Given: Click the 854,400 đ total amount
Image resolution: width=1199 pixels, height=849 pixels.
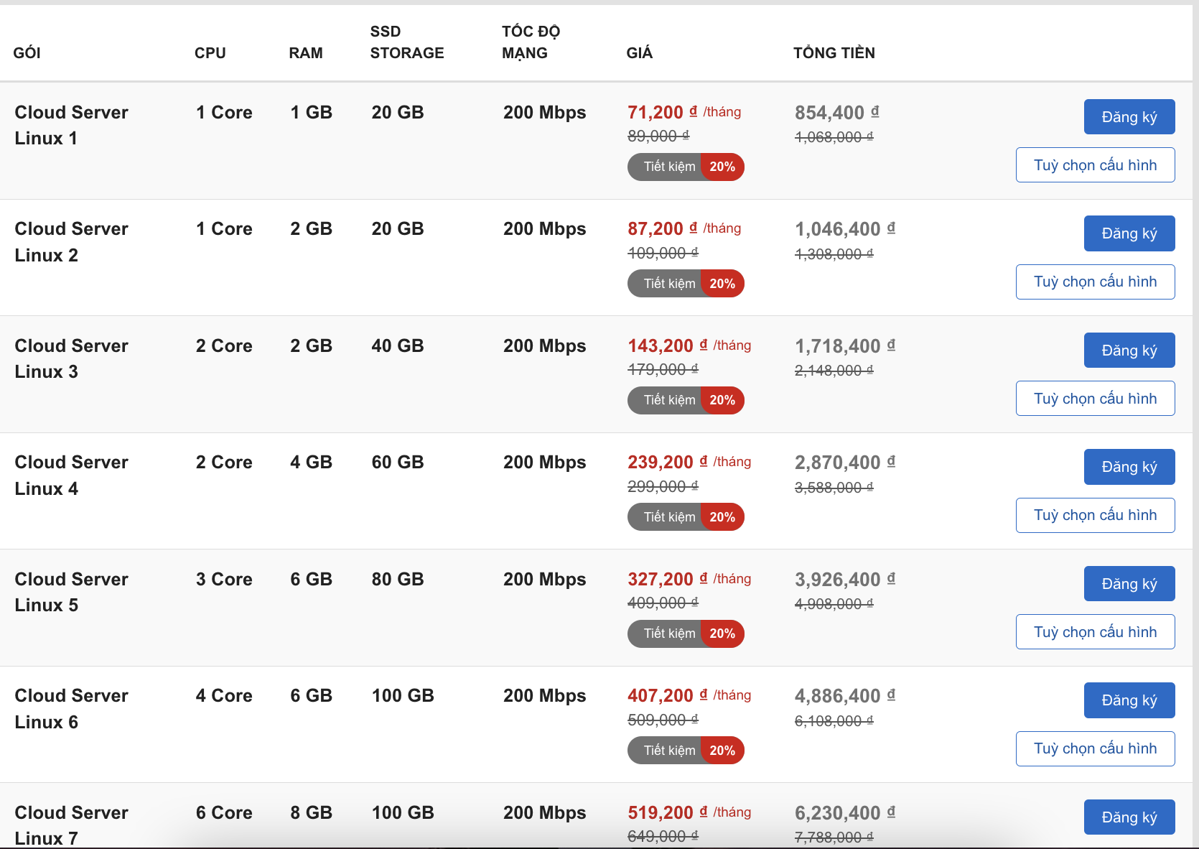Looking at the screenshot, I should pos(837,113).
